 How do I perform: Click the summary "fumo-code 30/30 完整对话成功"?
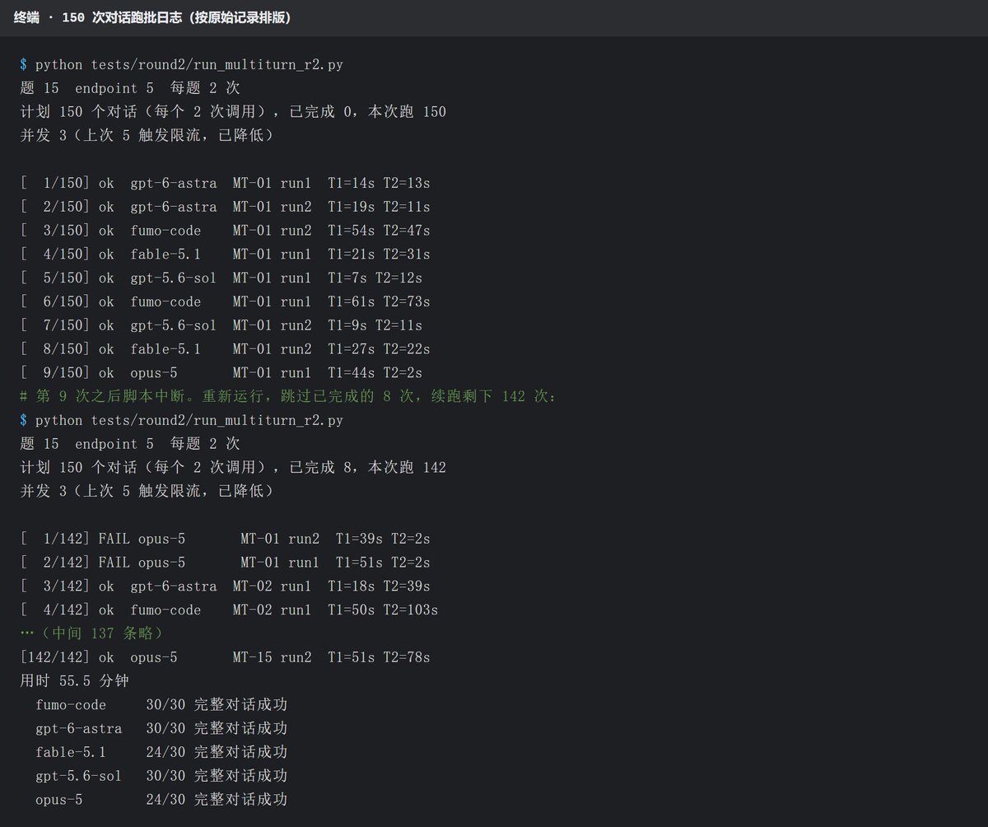(161, 706)
